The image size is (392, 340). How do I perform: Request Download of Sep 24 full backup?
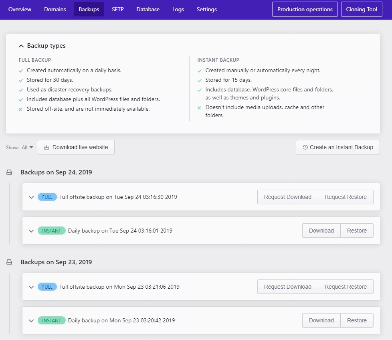pyautogui.click(x=288, y=197)
